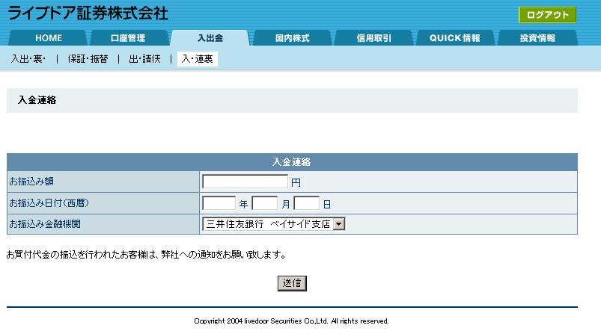
Task: Select the 入出金 tab
Action: tap(210, 38)
